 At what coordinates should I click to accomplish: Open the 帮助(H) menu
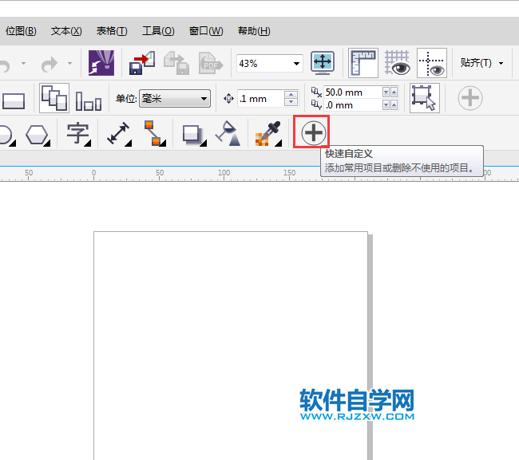pyautogui.click(x=254, y=31)
